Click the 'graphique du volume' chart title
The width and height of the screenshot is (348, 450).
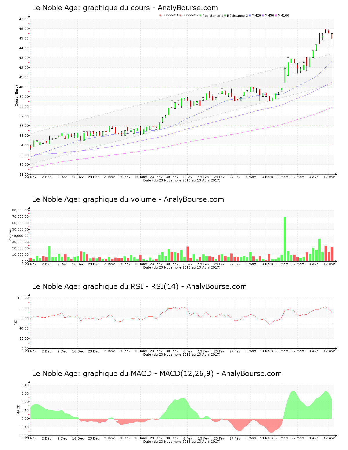tap(128, 199)
